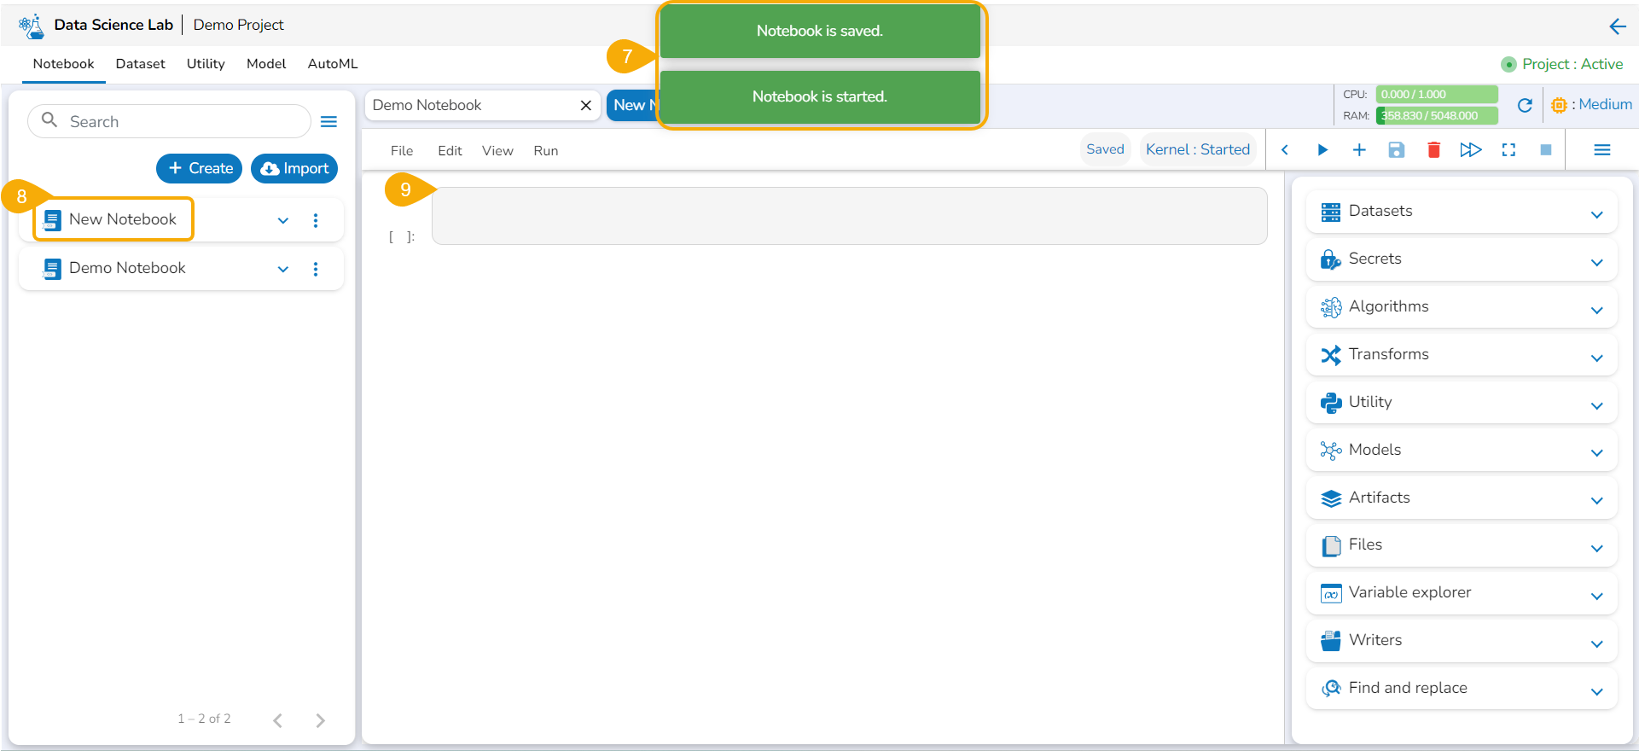Open the right panel hamburger menu

click(1602, 150)
